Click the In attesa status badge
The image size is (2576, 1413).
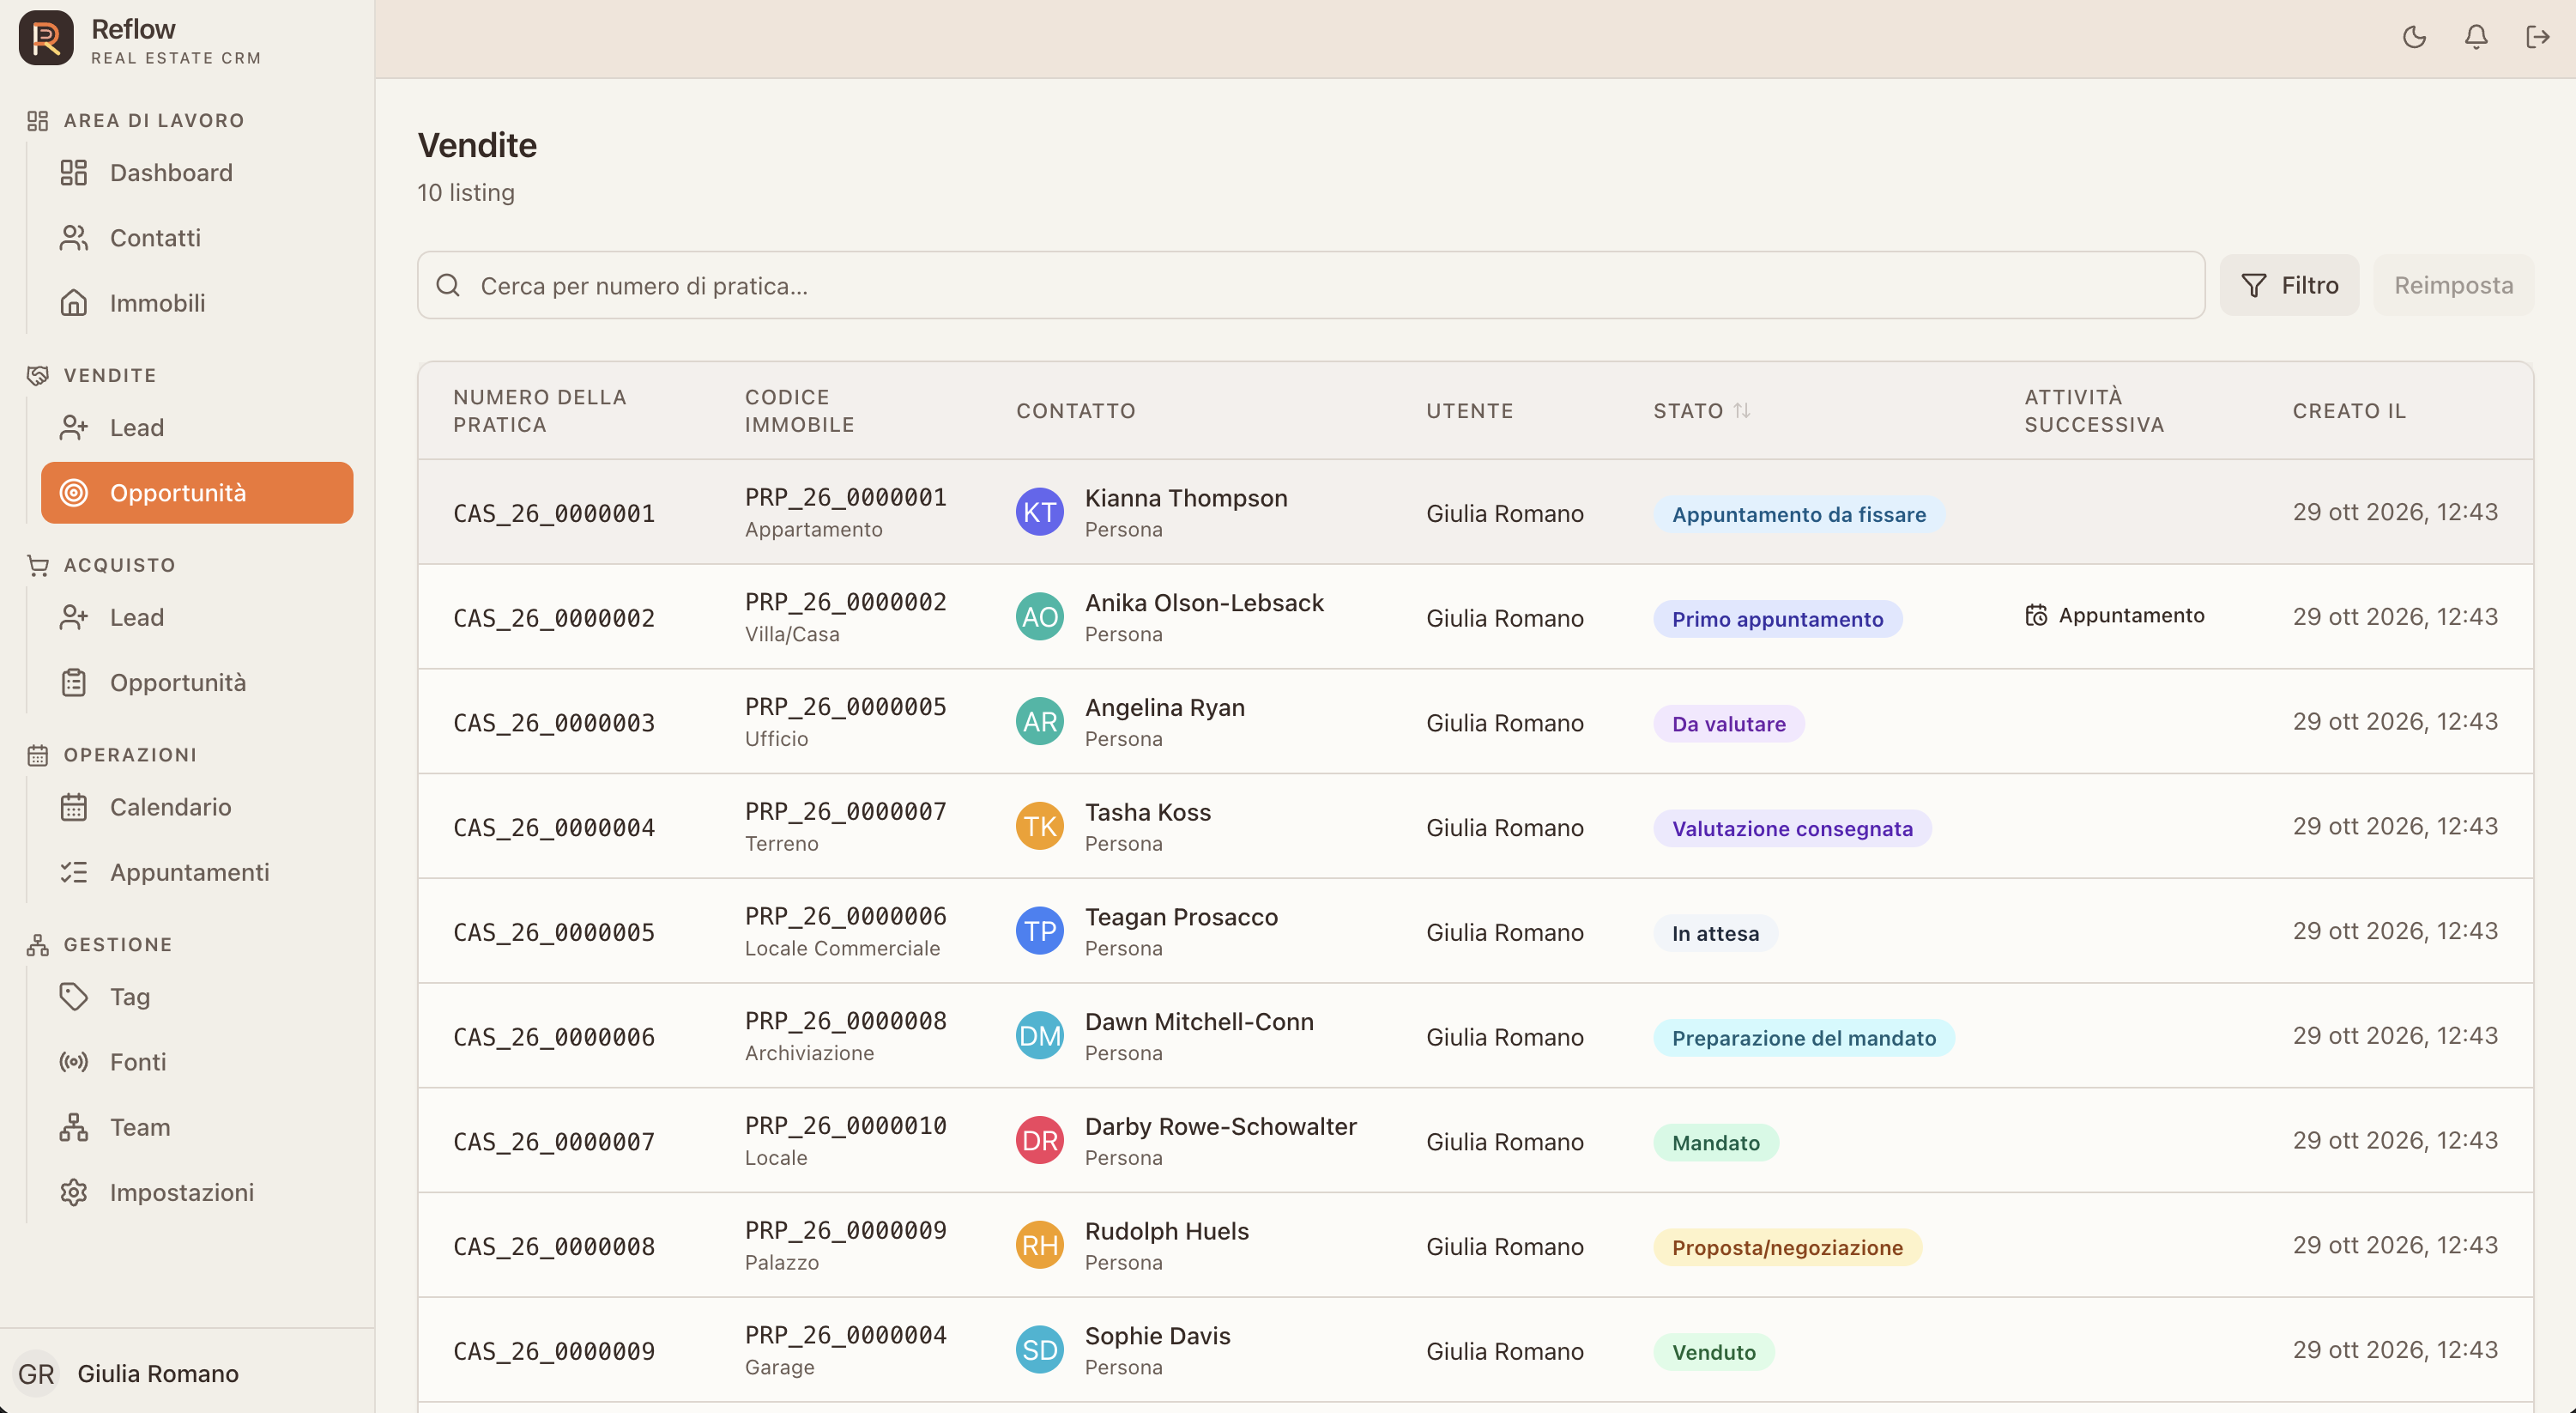[1715, 934]
